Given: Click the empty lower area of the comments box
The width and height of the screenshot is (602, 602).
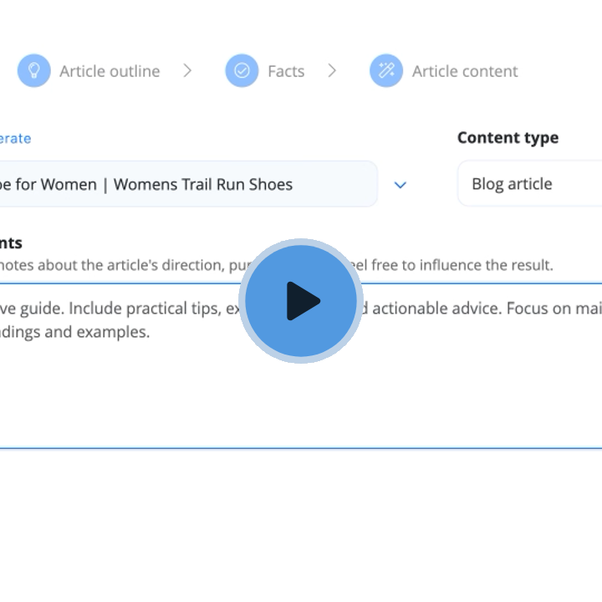Looking at the screenshot, I should click(x=301, y=401).
